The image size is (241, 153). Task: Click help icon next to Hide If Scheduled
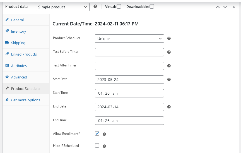(x=104, y=146)
